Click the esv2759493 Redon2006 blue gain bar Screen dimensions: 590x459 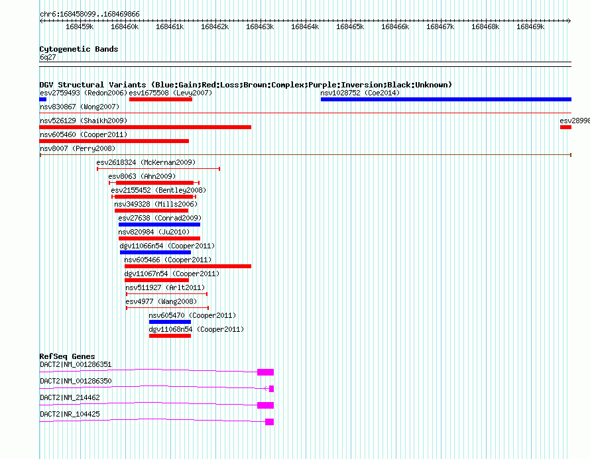pos(43,99)
